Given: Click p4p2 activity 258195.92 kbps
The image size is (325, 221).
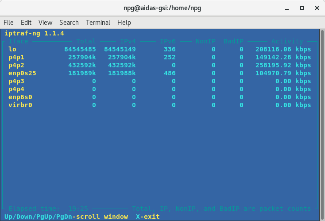Looking at the screenshot, I should [283, 65].
